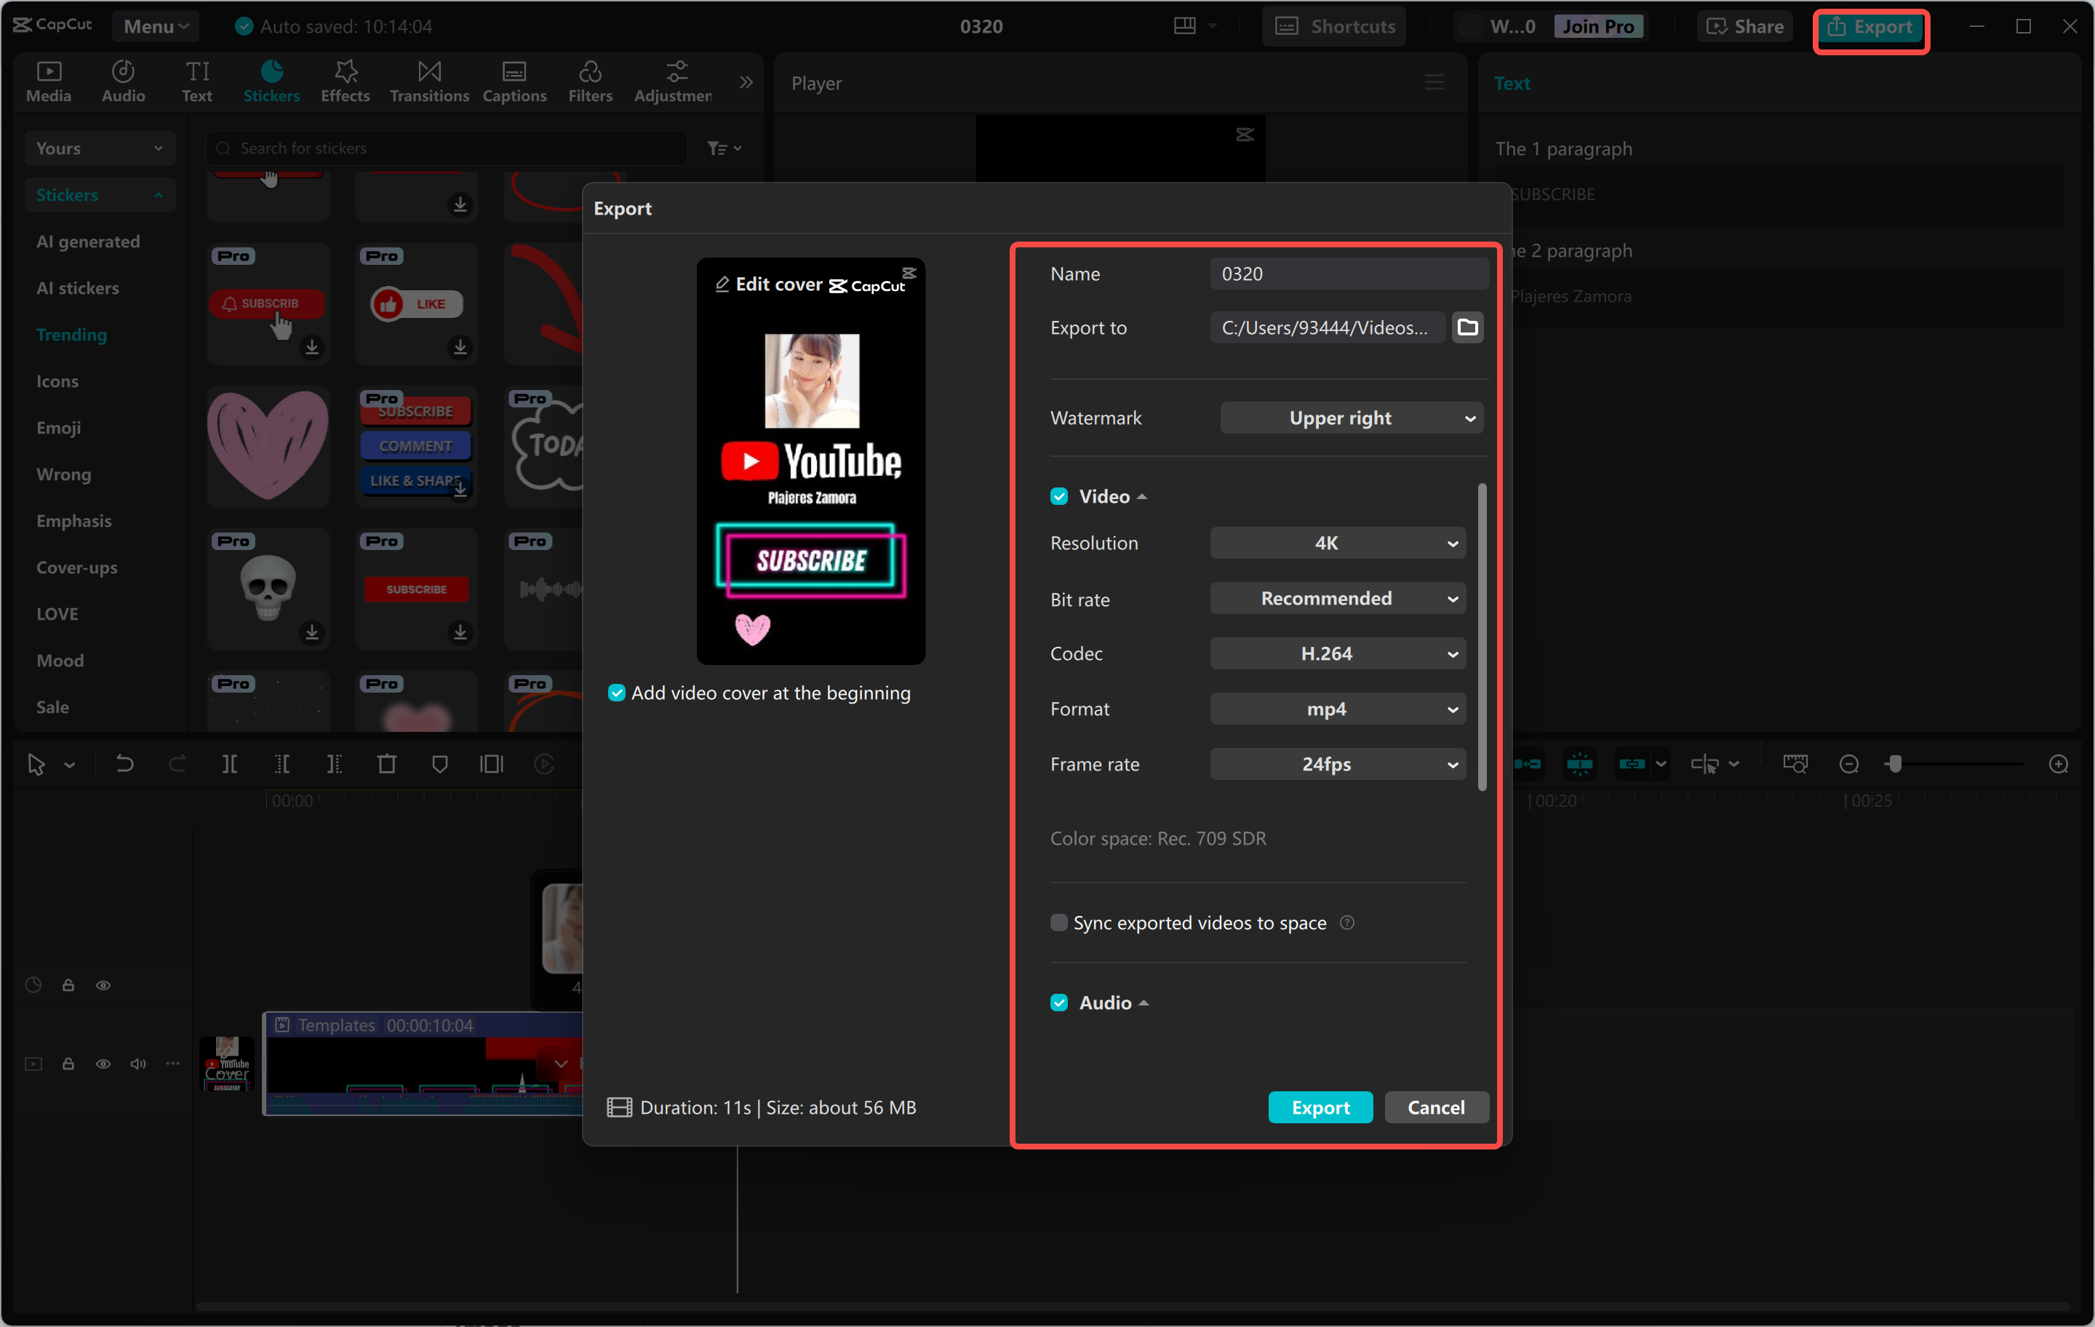Click the folder icon next to Export to
Screen dimensions: 2095x1327
coord(1468,327)
